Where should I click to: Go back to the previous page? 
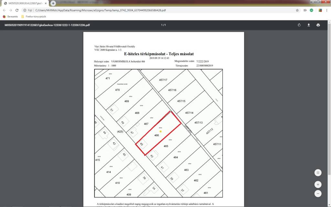4,10
